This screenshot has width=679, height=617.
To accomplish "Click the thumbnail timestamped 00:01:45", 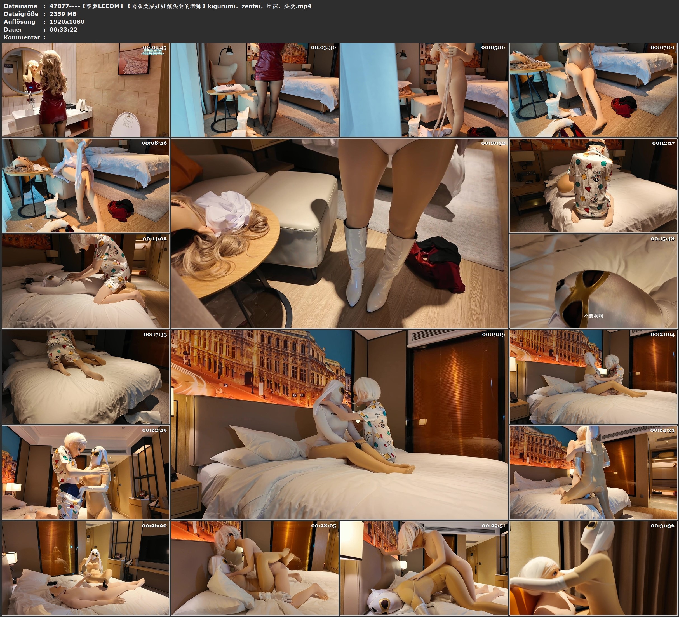I will 86,90.
